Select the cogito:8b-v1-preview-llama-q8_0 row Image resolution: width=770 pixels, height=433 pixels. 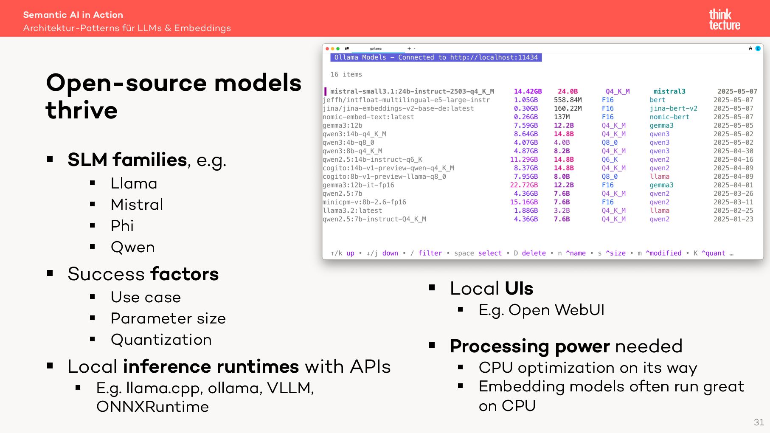[538, 177]
